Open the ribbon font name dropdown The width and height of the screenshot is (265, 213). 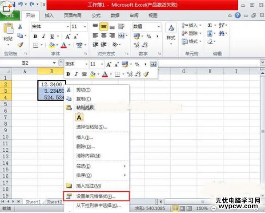68,27
